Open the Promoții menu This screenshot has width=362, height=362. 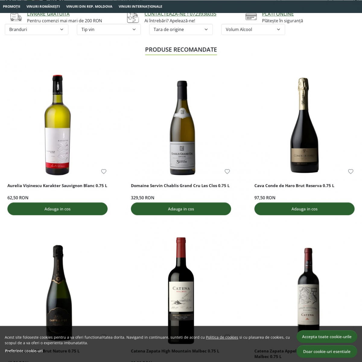[11, 6]
